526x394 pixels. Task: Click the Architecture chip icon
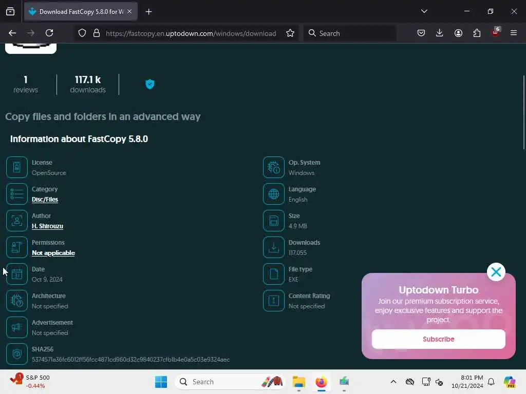[17, 301]
